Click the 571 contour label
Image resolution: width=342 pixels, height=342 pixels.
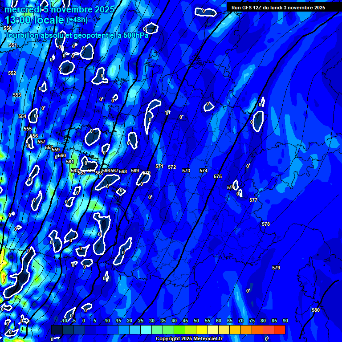pos(159,166)
